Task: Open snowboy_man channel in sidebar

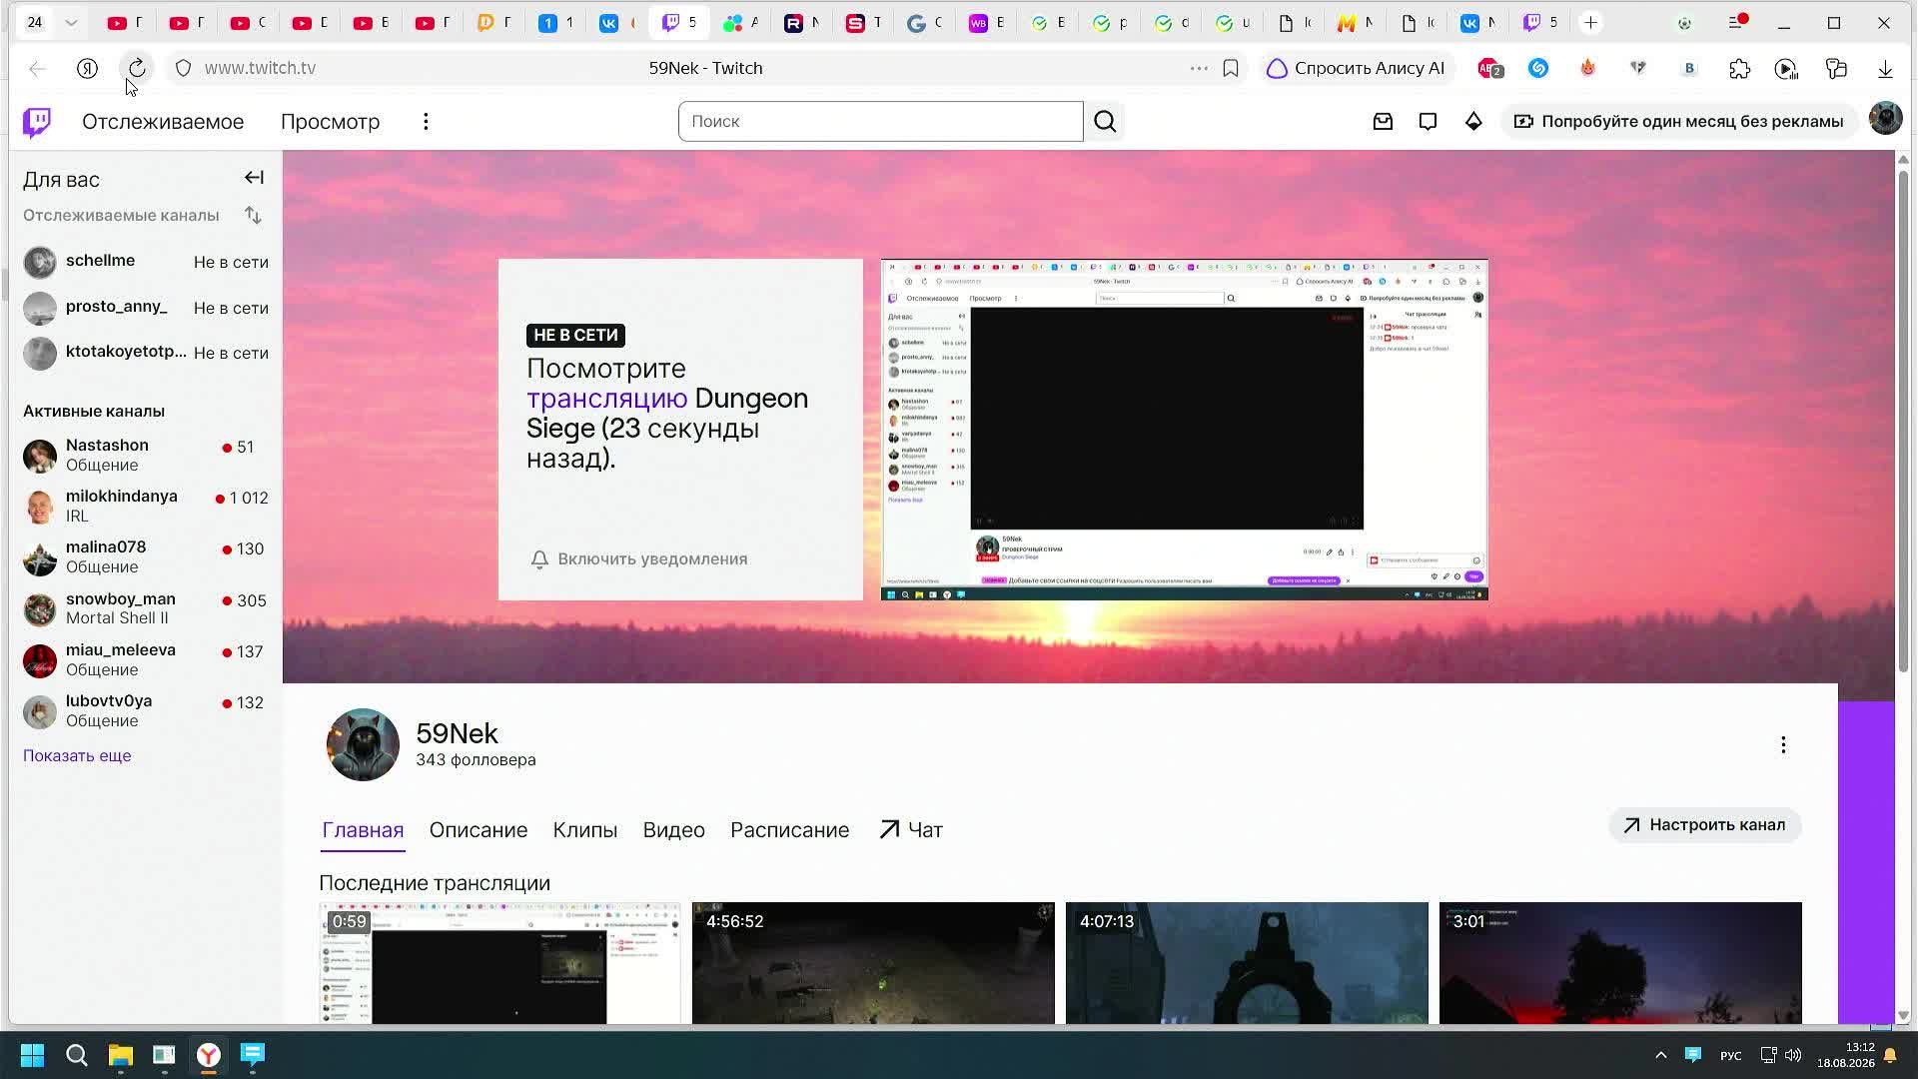Action: pyautogui.click(x=146, y=608)
